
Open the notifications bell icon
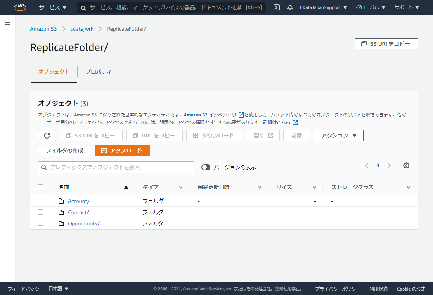click(290, 7)
